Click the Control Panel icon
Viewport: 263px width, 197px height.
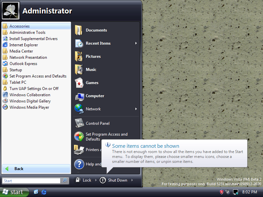tap(79, 123)
